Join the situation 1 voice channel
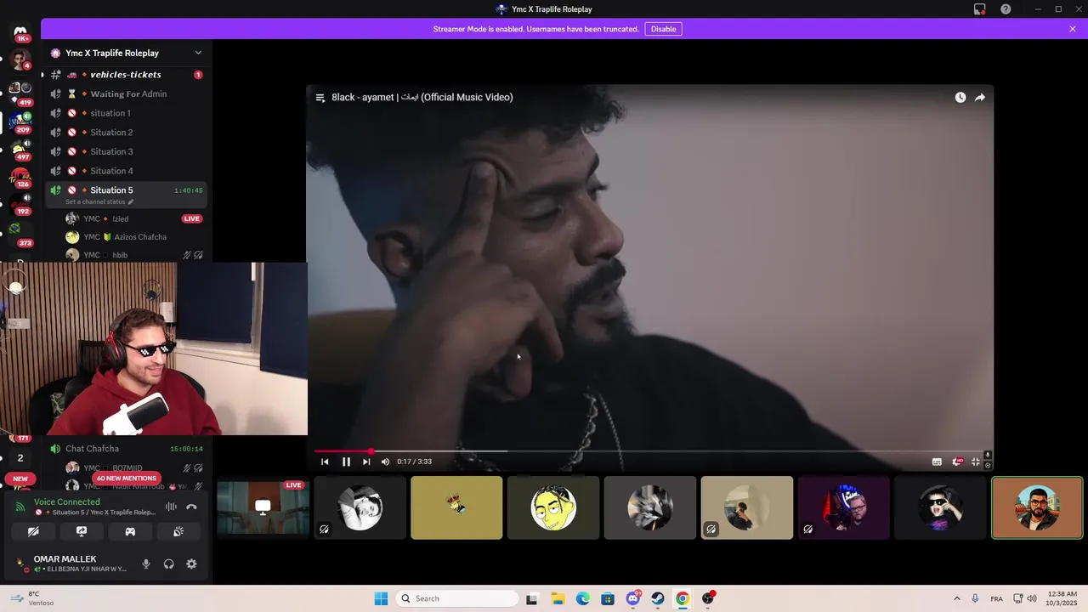1088x612 pixels. [127, 113]
